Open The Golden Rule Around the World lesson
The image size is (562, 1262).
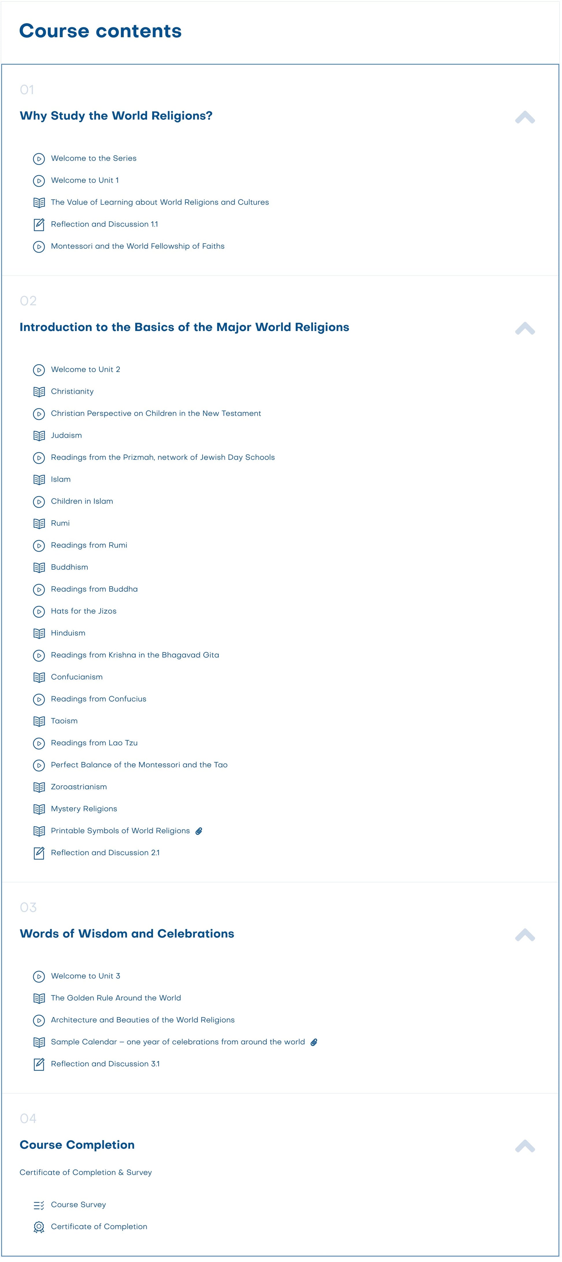[x=116, y=998]
